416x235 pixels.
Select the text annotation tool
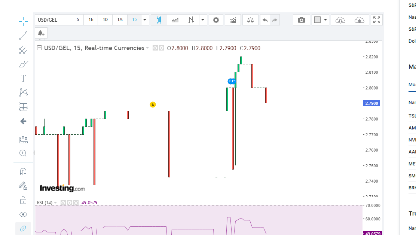coord(23,78)
